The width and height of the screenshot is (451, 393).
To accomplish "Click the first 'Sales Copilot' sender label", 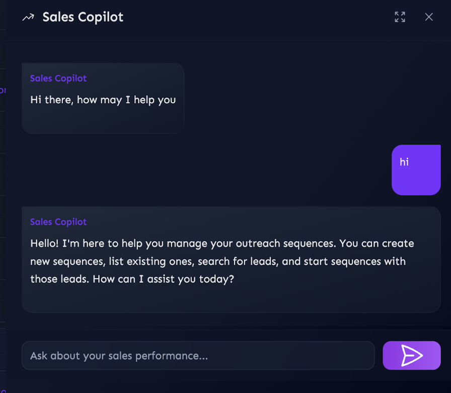I will tap(58, 78).
